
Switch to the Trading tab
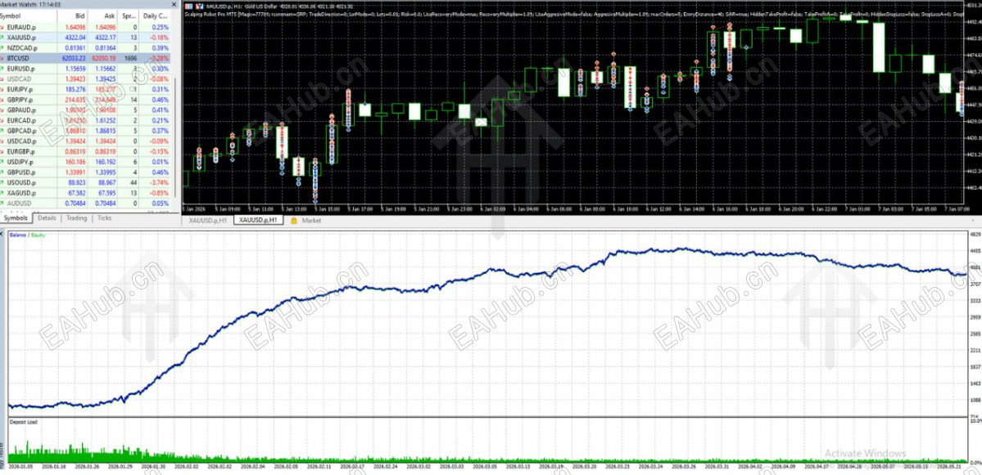76,218
